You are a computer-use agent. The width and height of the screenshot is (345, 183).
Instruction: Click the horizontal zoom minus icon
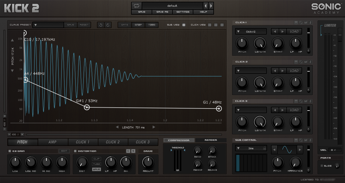click(9, 134)
